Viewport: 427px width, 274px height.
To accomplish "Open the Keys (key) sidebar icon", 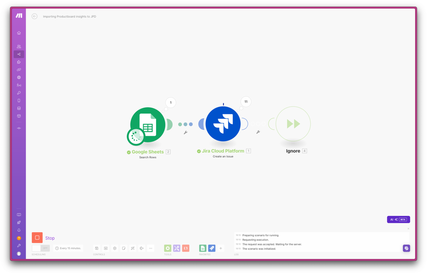I will 19,93.
